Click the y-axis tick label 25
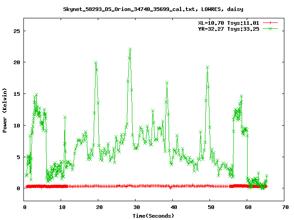Viewport: 294px width, 220px height. [17, 31]
